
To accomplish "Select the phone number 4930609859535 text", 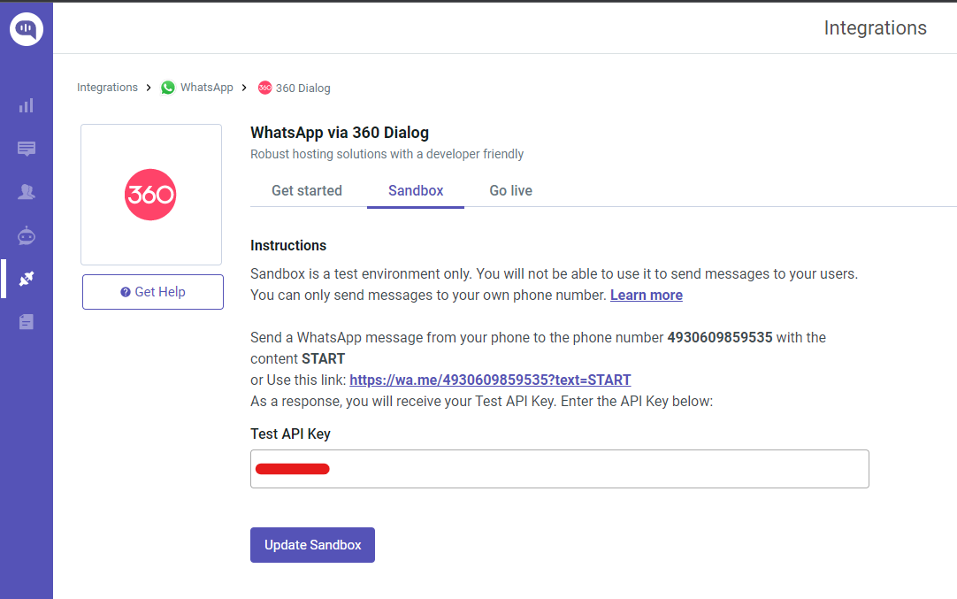I will [x=720, y=338].
